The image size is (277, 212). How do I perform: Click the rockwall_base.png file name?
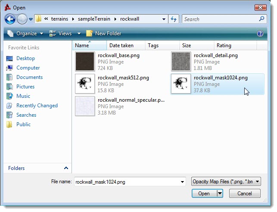(x=118, y=55)
